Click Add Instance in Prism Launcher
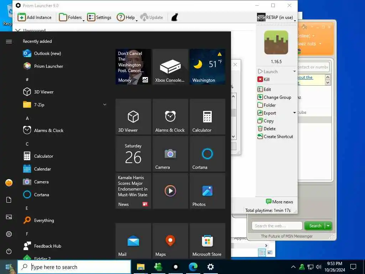 pos(35,17)
